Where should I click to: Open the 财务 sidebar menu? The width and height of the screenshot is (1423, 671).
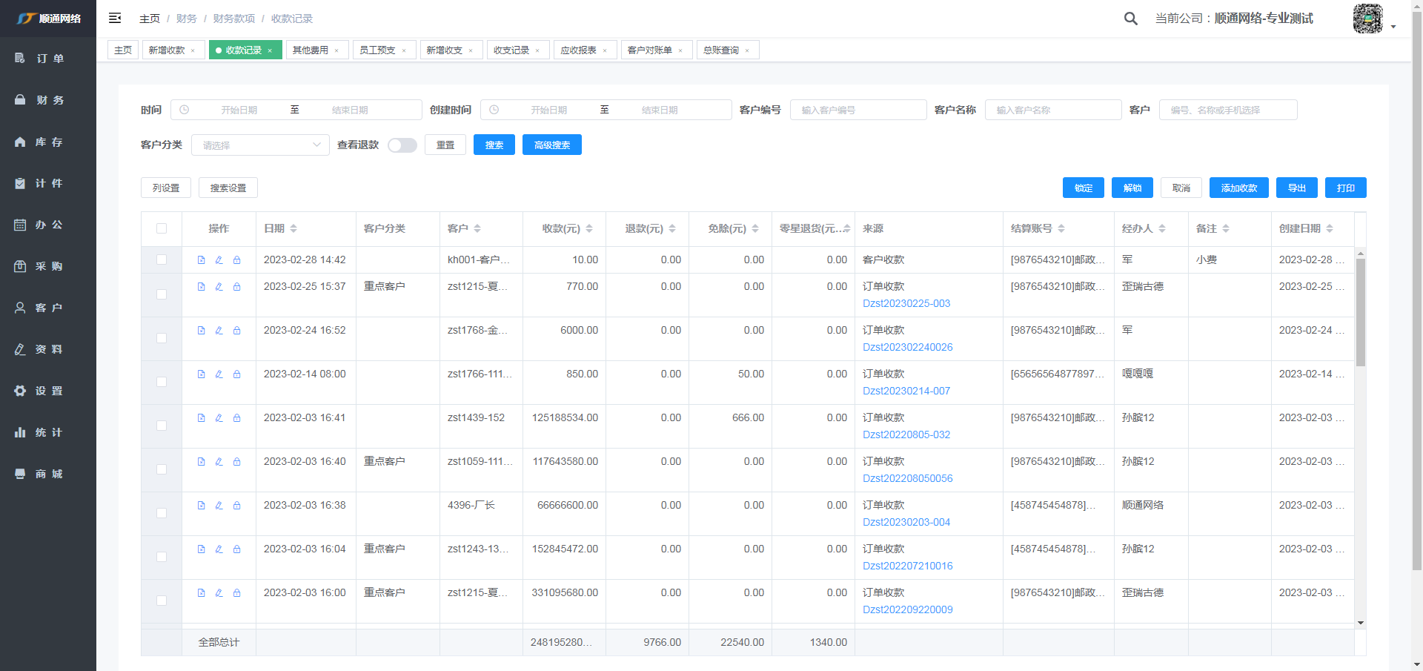tap(48, 99)
